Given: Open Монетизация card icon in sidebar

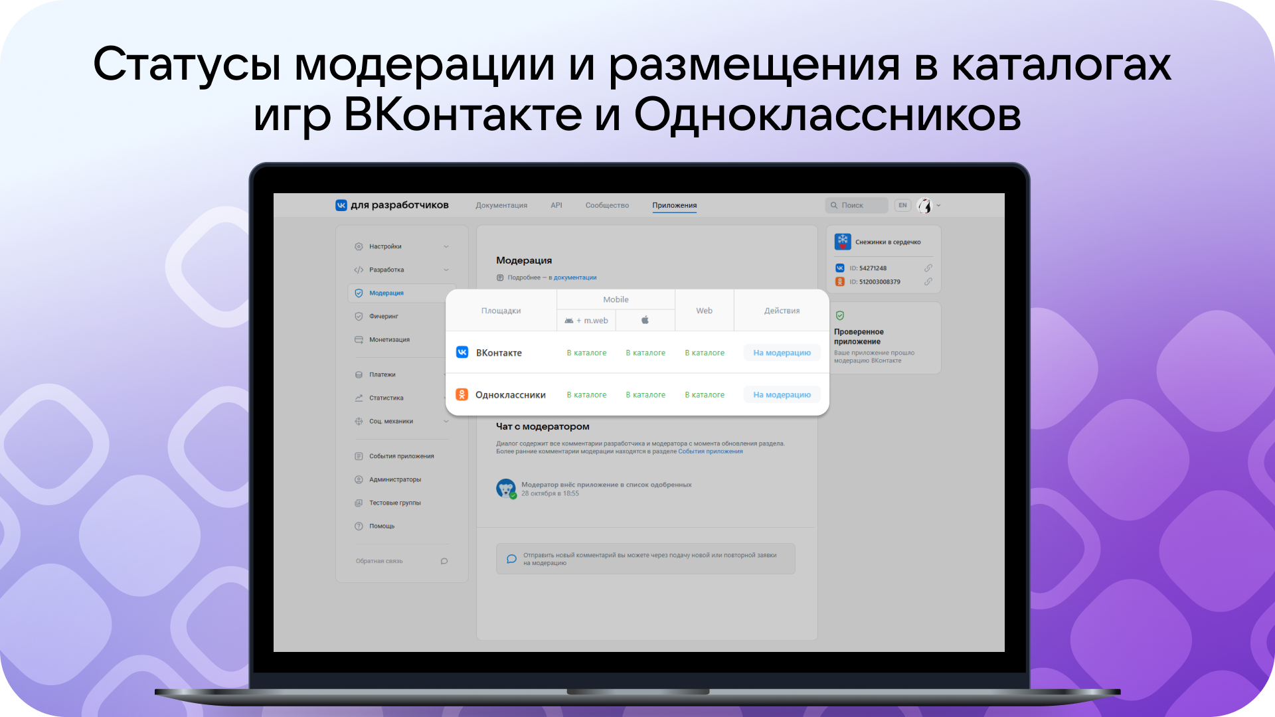Looking at the screenshot, I should click(x=359, y=339).
